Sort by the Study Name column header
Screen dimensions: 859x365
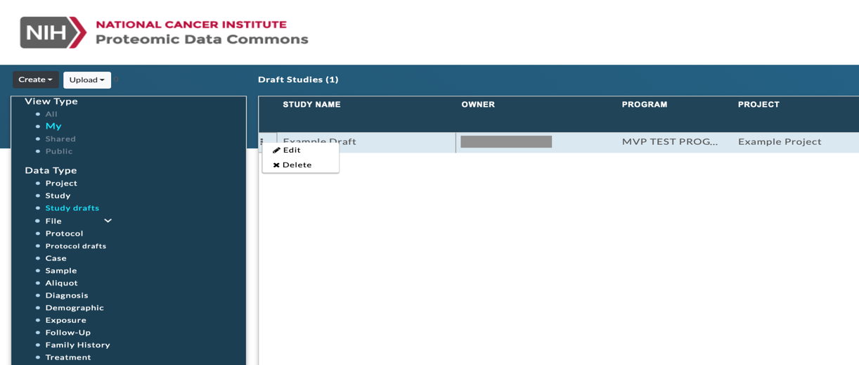[311, 105]
